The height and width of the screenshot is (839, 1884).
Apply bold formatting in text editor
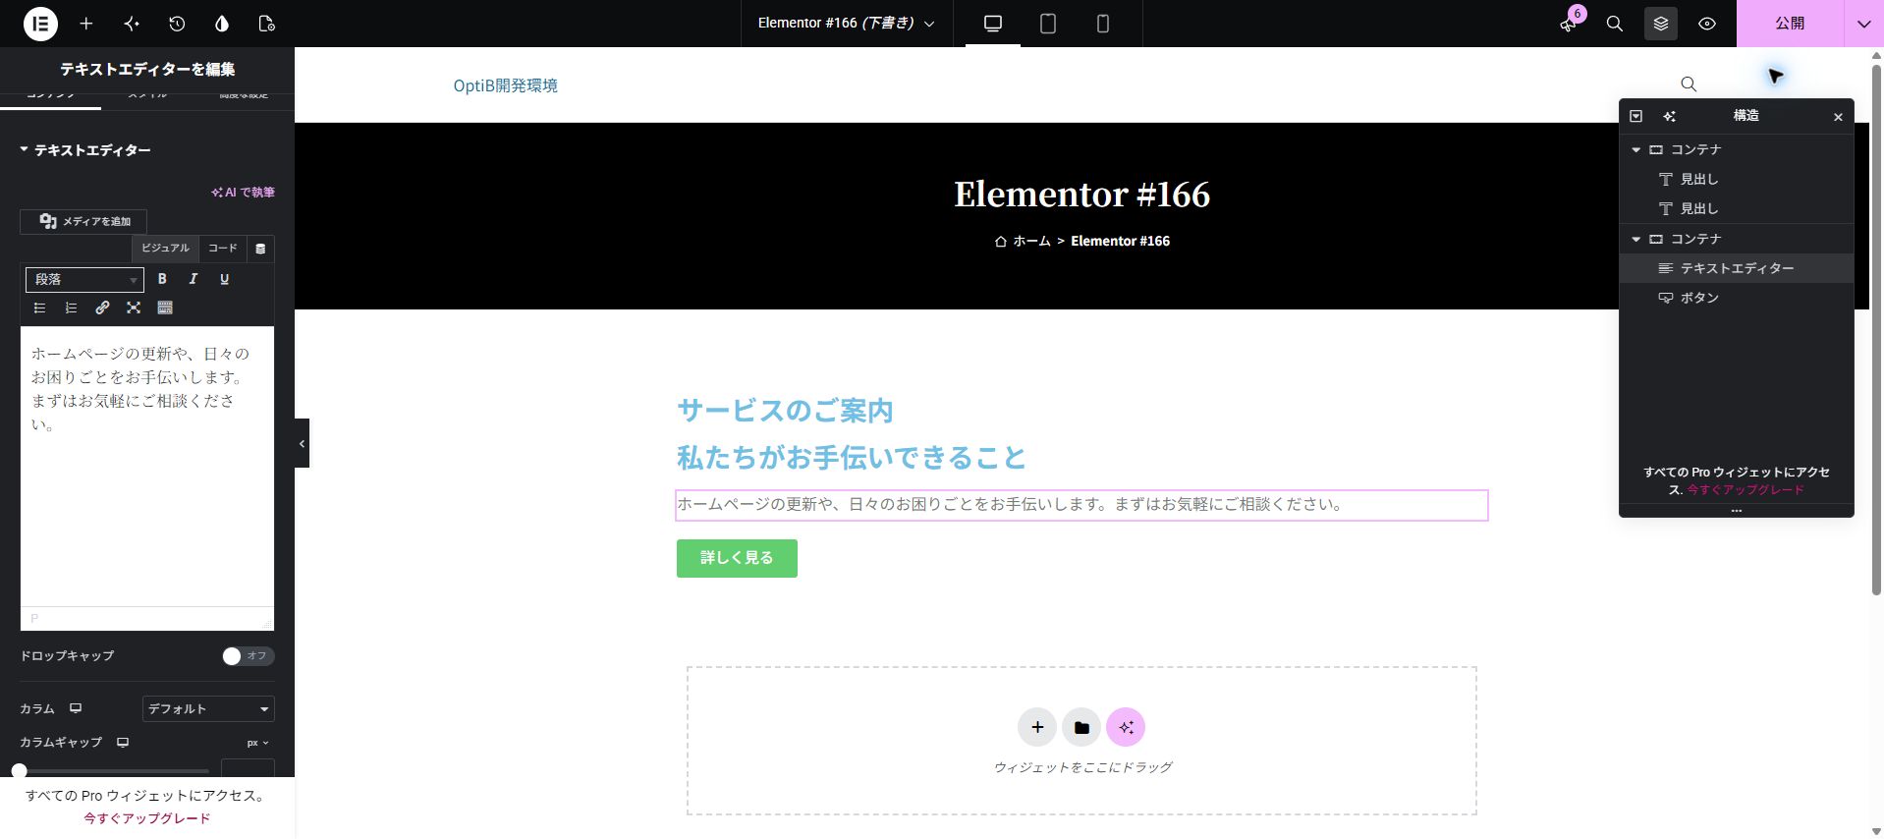pyautogui.click(x=162, y=279)
